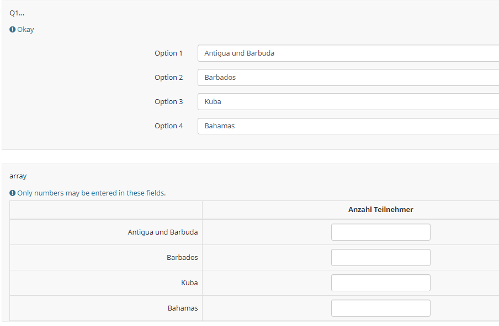Click the "Antigua und Barbuda" row label in table

point(162,232)
